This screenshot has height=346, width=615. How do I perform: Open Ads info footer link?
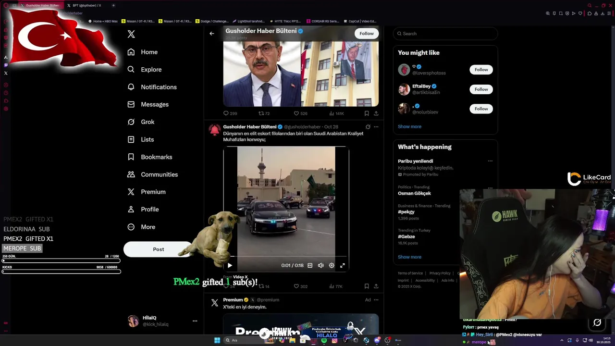click(447, 280)
